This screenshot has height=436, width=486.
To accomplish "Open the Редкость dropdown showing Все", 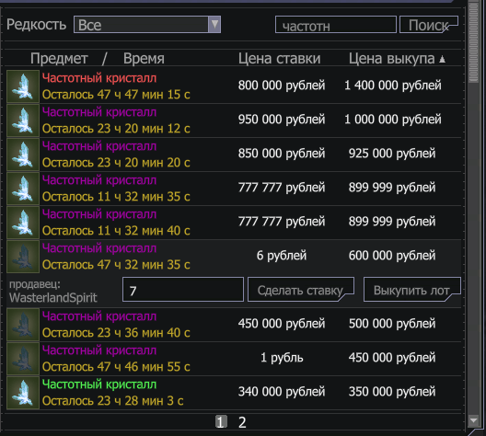I will click(x=147, y=25).
